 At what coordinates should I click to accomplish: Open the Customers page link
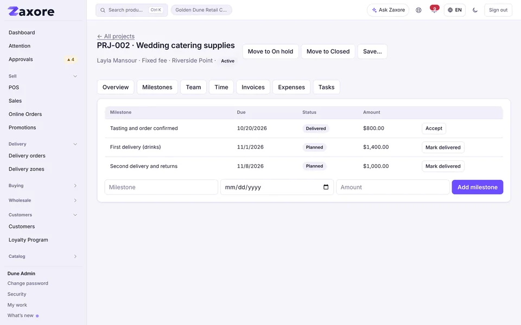pos(22,226)
